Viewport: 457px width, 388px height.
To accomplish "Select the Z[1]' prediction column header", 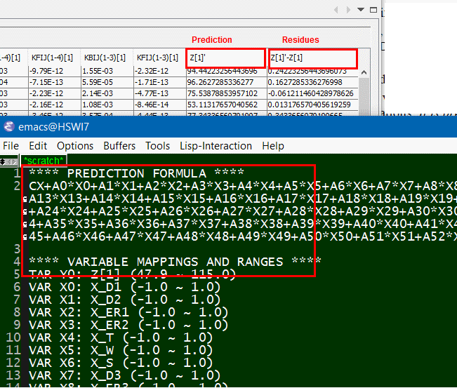I will click(225, 58).
